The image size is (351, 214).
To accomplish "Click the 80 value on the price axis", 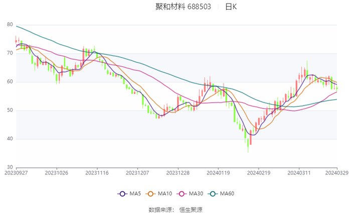I will click(x=10, y=25).
